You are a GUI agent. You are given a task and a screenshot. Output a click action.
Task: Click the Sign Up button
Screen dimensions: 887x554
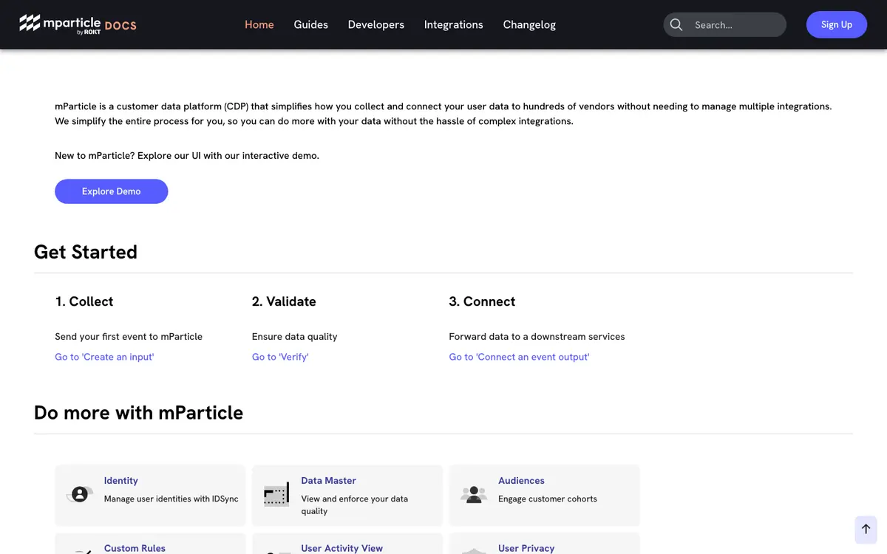point(837,24)
